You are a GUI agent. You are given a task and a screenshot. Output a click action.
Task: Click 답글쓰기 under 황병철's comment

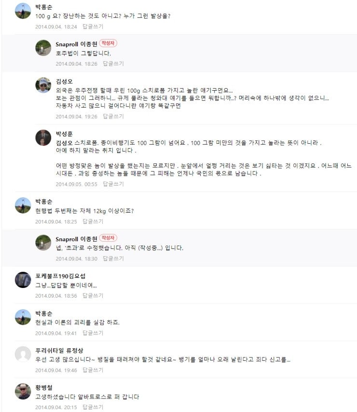pos(93,407)
